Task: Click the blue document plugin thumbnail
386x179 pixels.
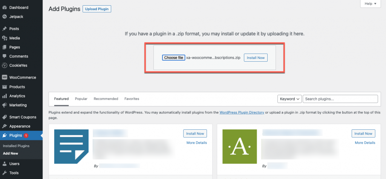Action: coord(71,147)
